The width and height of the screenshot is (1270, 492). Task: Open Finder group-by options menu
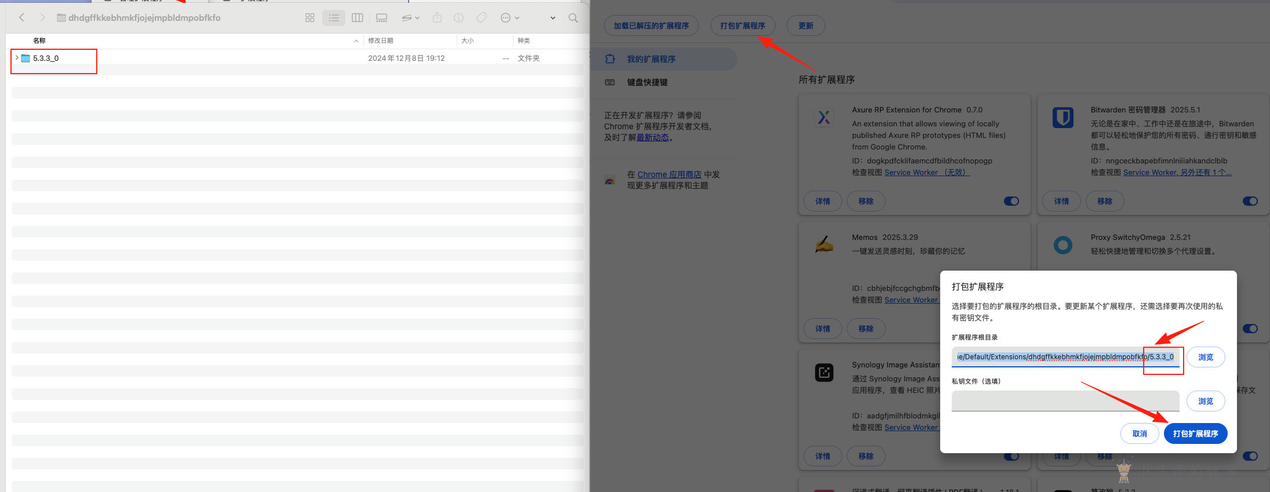click(410, 18)
